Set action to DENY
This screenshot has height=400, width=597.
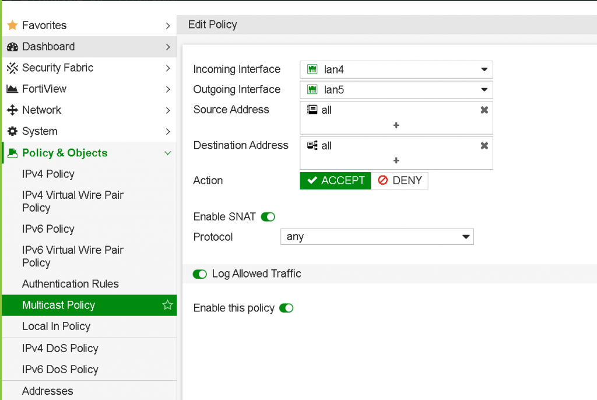coord(399,181)
